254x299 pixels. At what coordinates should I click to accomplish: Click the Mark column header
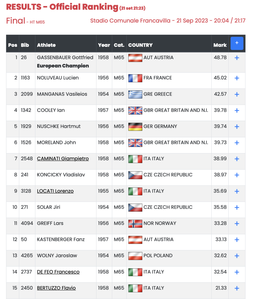[x=220, y=45]
